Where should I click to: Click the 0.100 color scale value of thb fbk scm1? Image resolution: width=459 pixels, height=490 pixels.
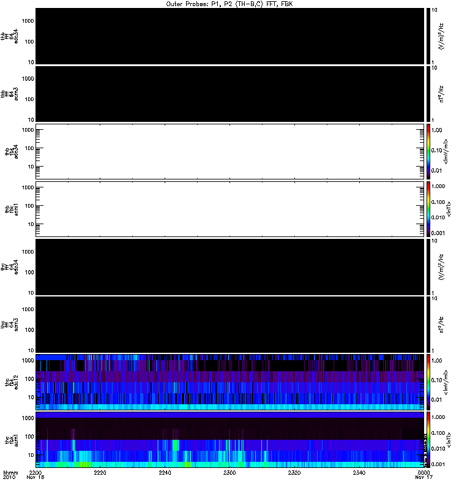(x=438, y=202)
